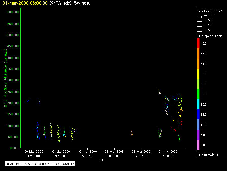The height and width of the screenshot is (171, 227).
Task: Click the purple 6.0 knots swatch
Action: (198, 135)
